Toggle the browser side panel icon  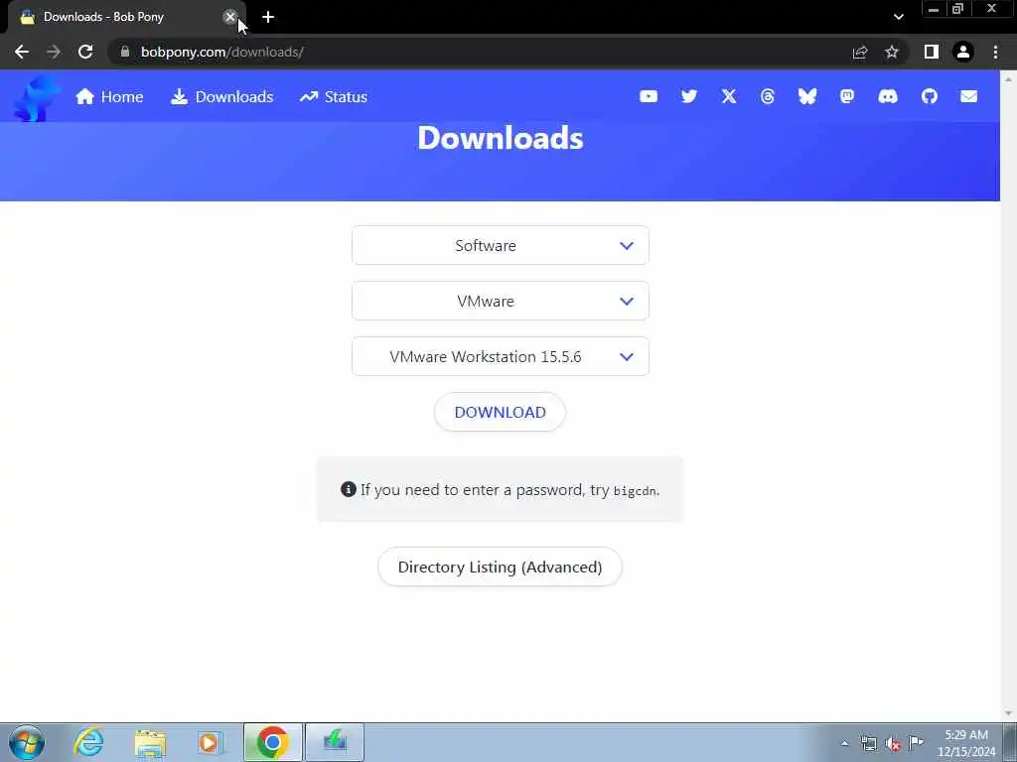[x=932, y=52]
